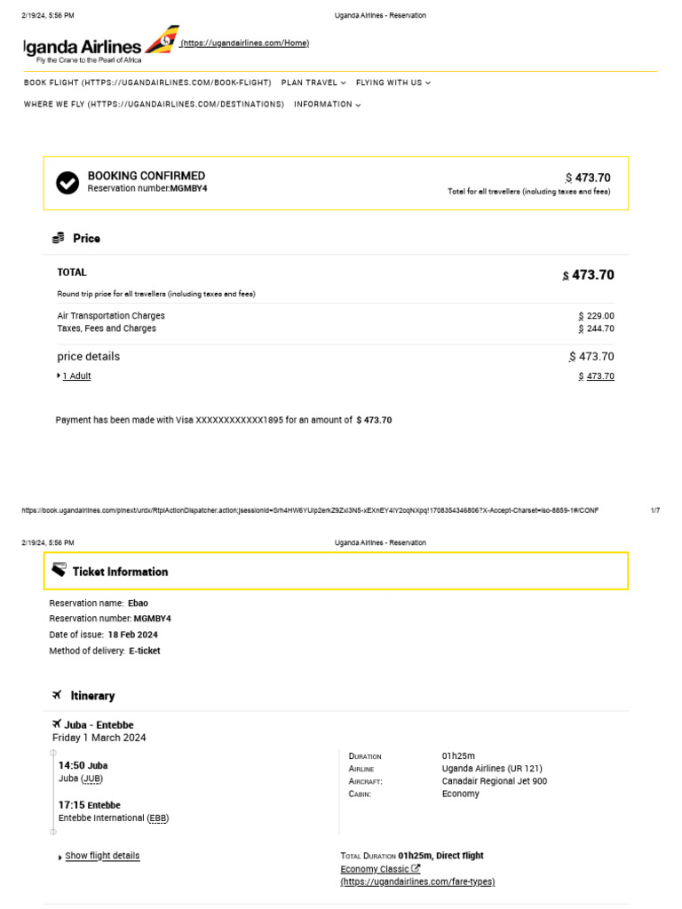This screenshot has width=682, height=909.
Task: Click the Ticket Information ticket icon
Action: (x=59, y=570)
